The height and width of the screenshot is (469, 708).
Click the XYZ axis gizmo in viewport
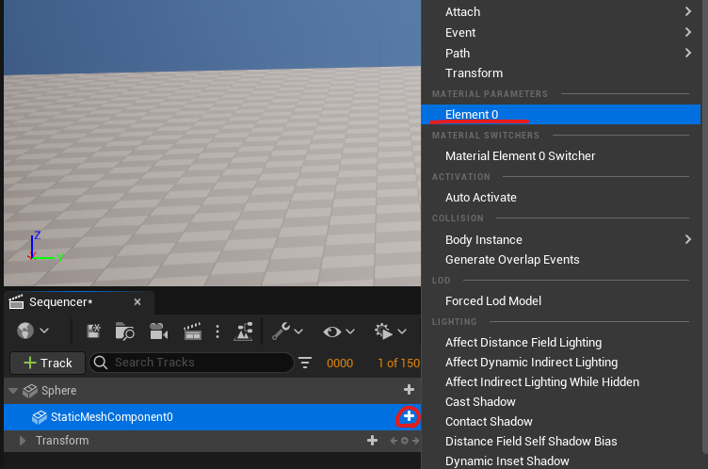click(x=44, y=246)
